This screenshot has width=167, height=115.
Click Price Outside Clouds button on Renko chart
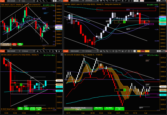pos(78,109)
